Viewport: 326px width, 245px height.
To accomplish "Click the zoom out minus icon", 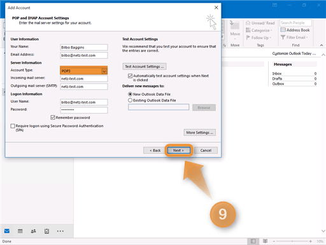I will 274,241.
